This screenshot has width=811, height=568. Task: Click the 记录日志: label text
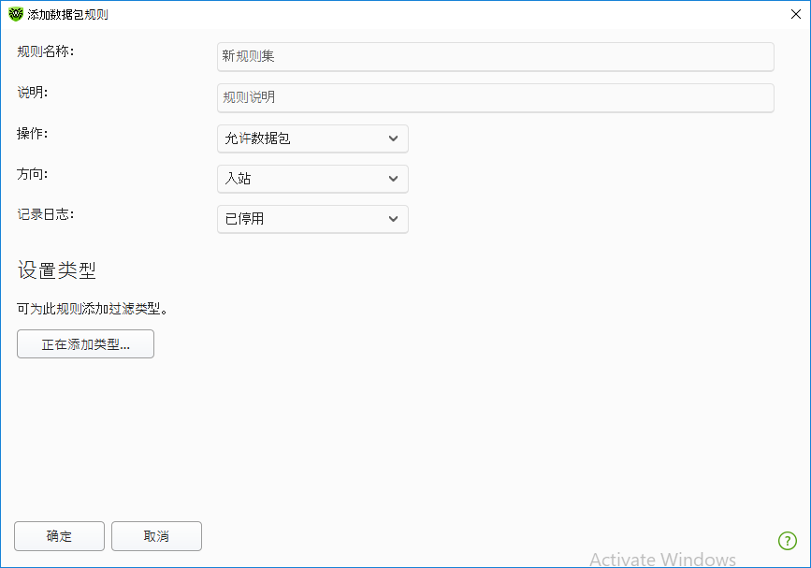(46, 213)
